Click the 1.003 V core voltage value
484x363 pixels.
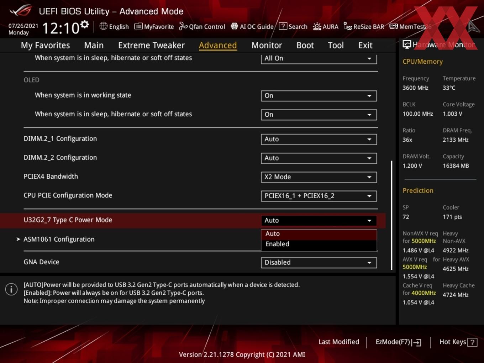tap(452, 114)
